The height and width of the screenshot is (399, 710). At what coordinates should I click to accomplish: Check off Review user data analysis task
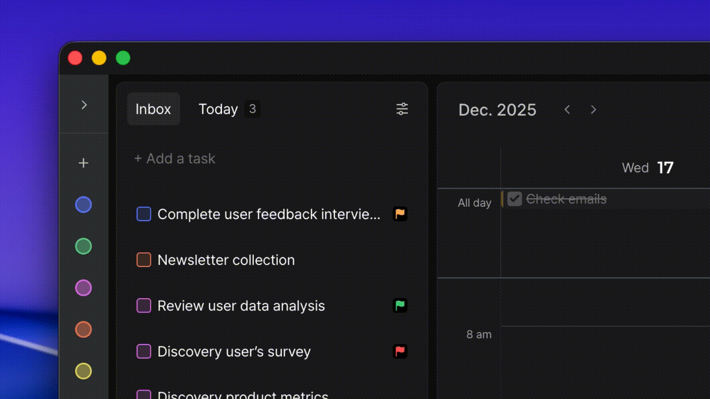pyautogui.click(x=144, y=305)
